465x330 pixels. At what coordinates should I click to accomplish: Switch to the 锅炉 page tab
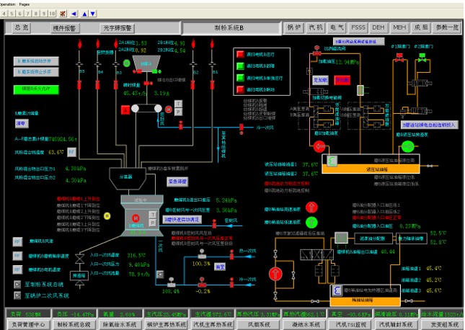pyautogui.click(x=294, y=27)
